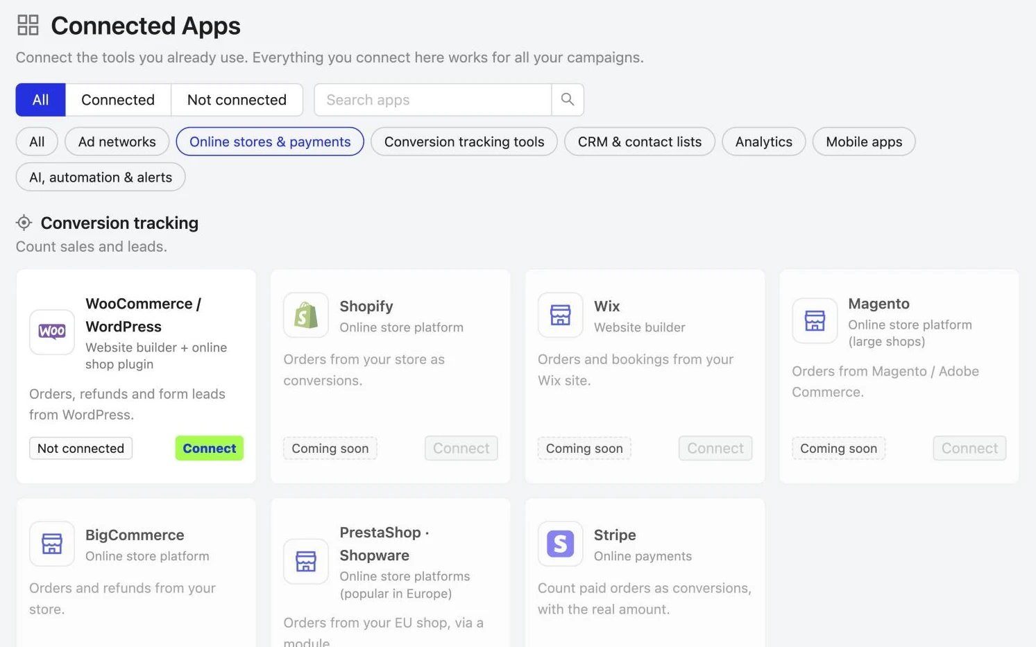This screenshot has width=1036, height=647.
Task: Select the All status tab
Action: (x=41, y=100)
